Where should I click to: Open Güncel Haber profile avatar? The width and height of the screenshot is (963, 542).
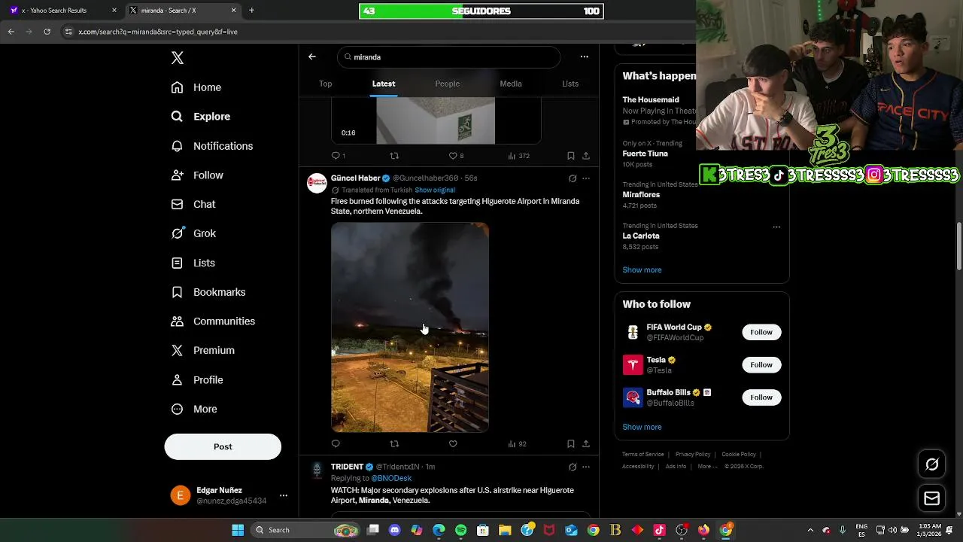coord(317,183)
